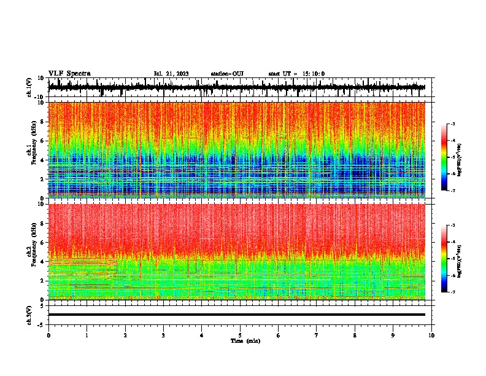Click the "-3" label on ch.2 color bar
This screenshot has width=486, height=376.
(452, 225)
